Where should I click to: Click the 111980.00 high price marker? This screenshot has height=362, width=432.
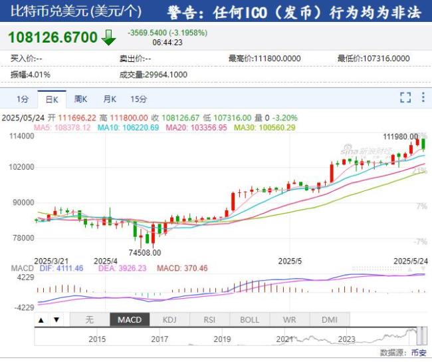401,136
